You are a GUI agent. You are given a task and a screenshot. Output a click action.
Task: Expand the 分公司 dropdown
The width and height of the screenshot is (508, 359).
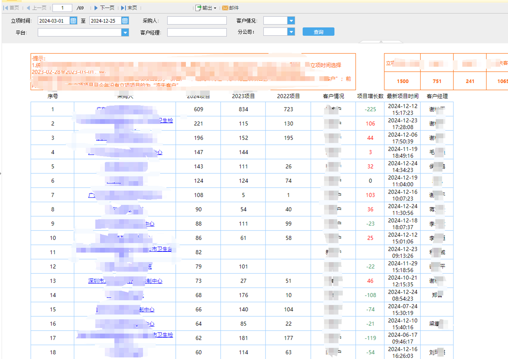291,32
